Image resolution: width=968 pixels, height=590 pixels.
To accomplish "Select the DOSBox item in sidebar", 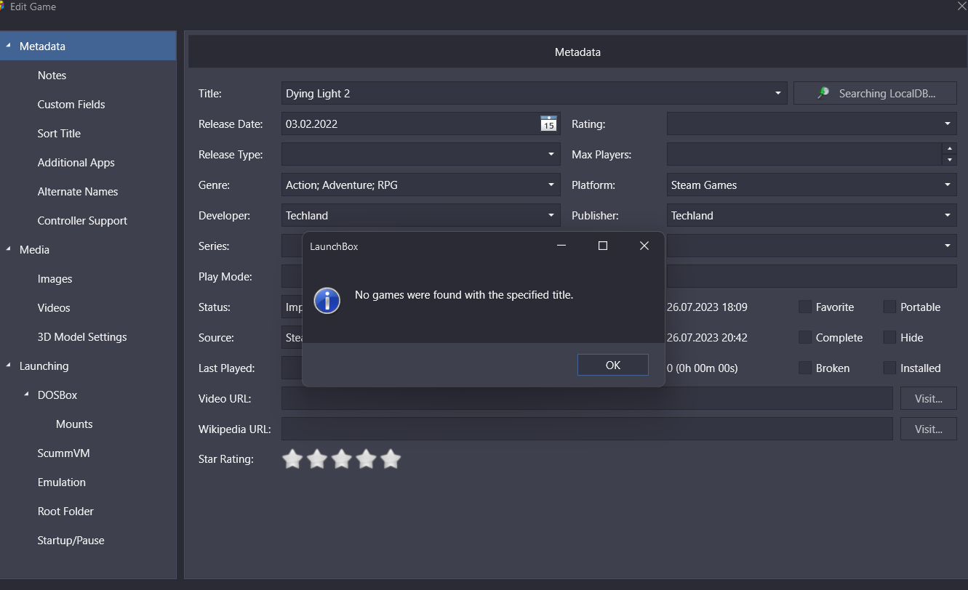I will pos(57,395).
